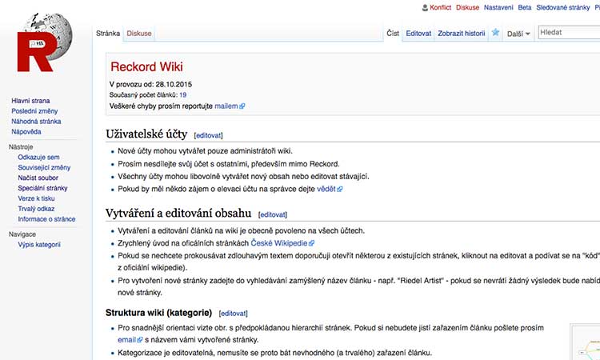Click the user icon beside Konflict
600x360 pixels.
[x=424, y=7]
